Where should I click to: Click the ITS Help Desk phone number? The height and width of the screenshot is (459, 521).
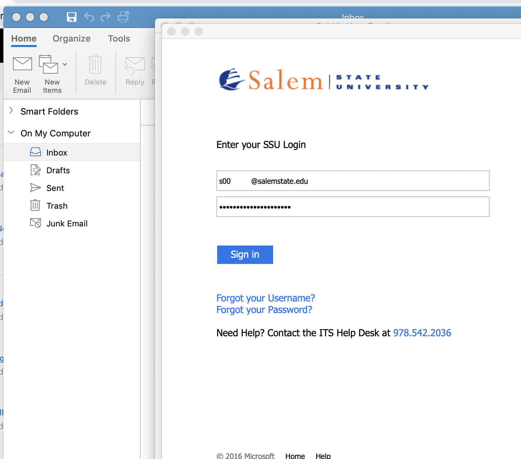[x=422, y=333]
